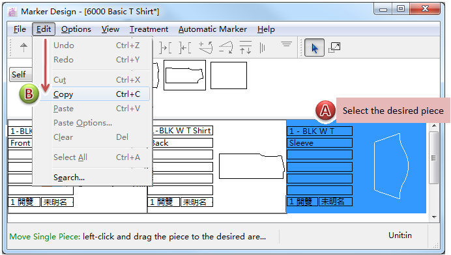Click the up-down arrows spacing icon

coord(245,47)
